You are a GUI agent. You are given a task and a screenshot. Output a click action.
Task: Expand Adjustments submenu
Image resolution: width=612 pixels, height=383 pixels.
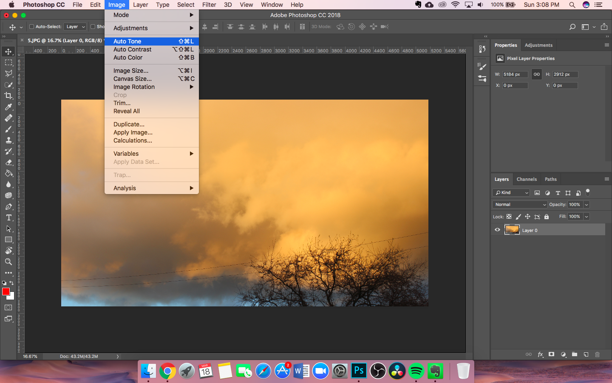point(152,28)
